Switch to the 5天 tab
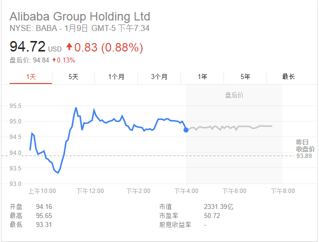319x242 pixels. (73, 76)
